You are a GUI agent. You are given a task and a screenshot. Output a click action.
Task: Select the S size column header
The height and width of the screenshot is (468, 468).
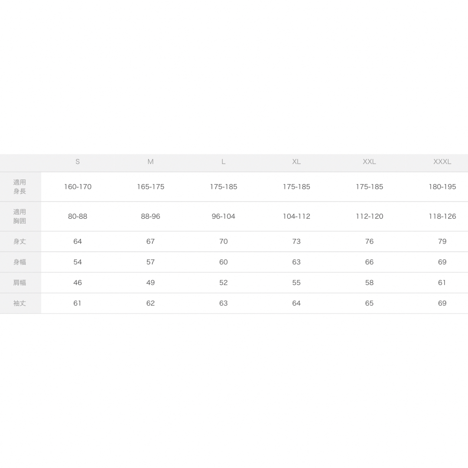[78, 162]
